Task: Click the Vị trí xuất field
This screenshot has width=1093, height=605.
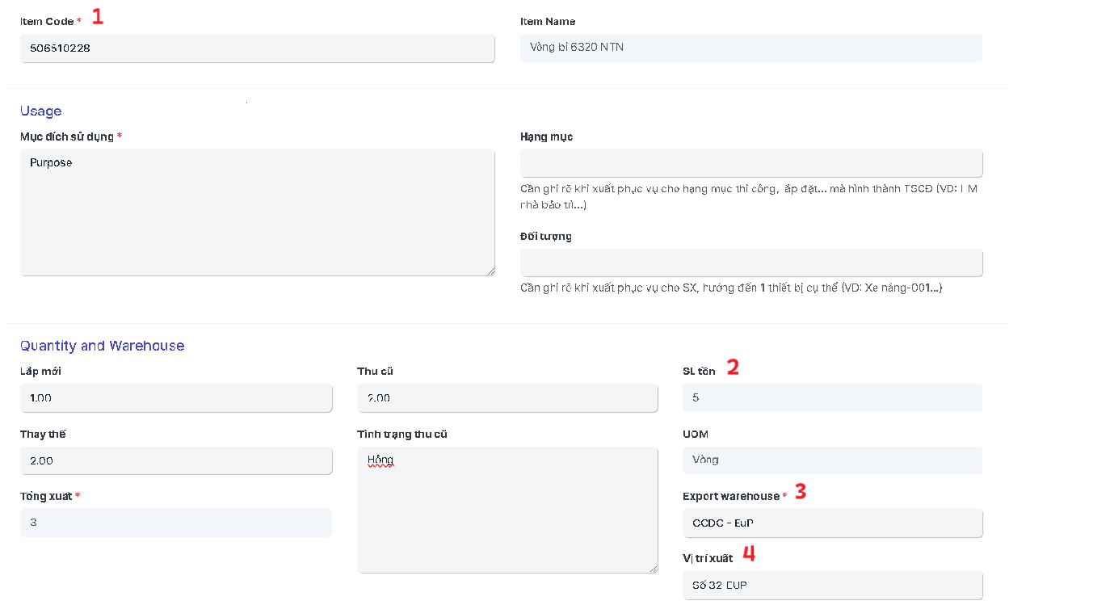Action: point(831,586)
